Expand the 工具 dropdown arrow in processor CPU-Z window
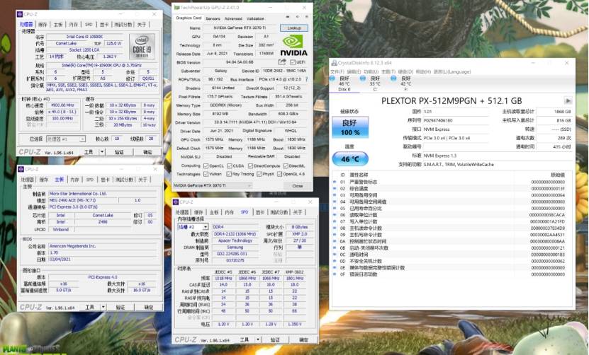589x355 pixels. coord(102,152)
